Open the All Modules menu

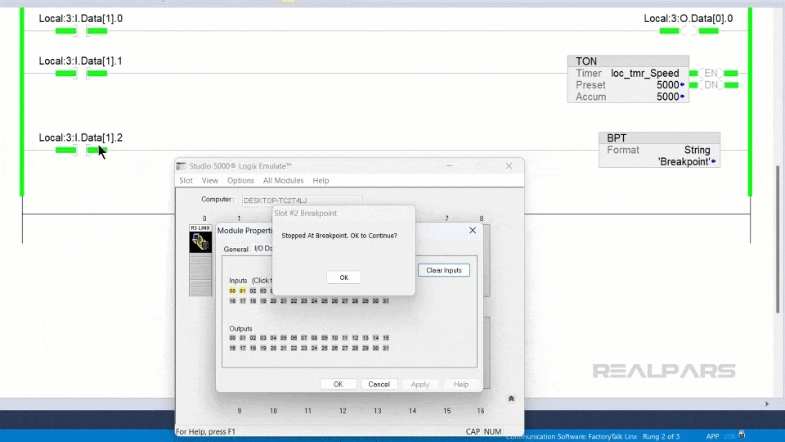tap(284, 180)
